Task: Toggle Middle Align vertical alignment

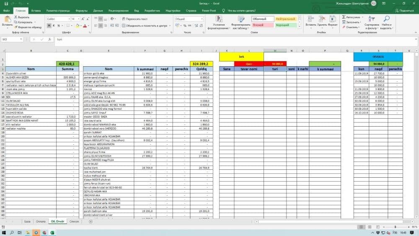Action: pos(101,19)
